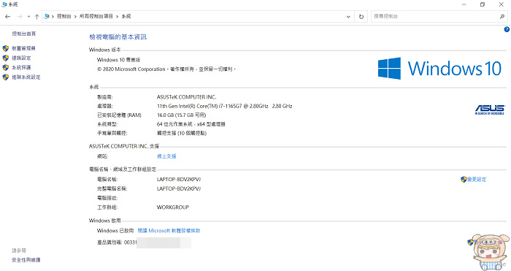Image resolution: width=511 pixels, height=271 pixels.
Task: Click the system icon in title bar
Action: coord(4,4)
